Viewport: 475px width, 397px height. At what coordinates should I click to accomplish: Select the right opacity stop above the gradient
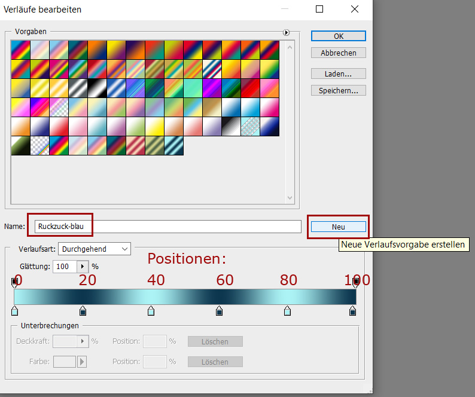(x=356, y=282)
